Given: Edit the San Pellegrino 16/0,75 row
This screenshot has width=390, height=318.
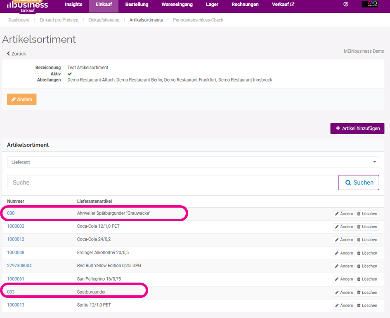Looking at the screenshot, I should coord(344,279).
